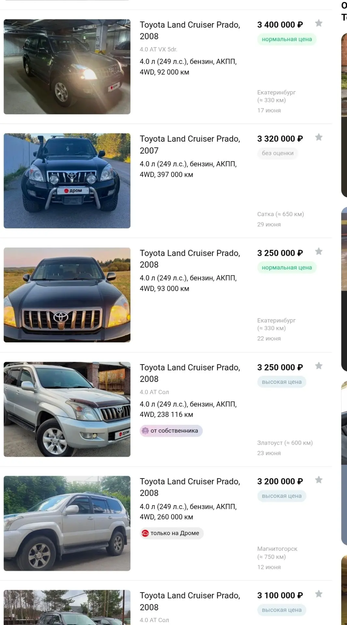Open the silver Prado photo from Златоуст

point(67,409)
